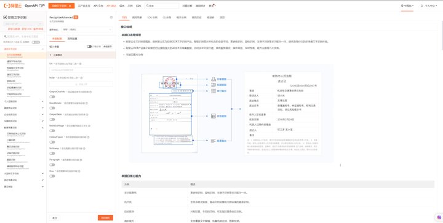This screenshot has height=223, width=443.
Task: Click the help icon beside OutputFigure
Action: (x=87, y=137)
